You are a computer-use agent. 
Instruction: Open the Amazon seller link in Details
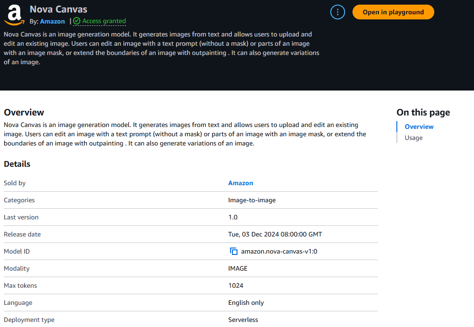(240, 183)
